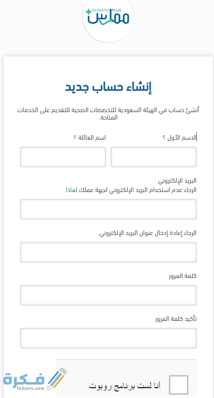
Task: Open the help question mark beside الاسم الأول
Action: click(x=164, y=138)
